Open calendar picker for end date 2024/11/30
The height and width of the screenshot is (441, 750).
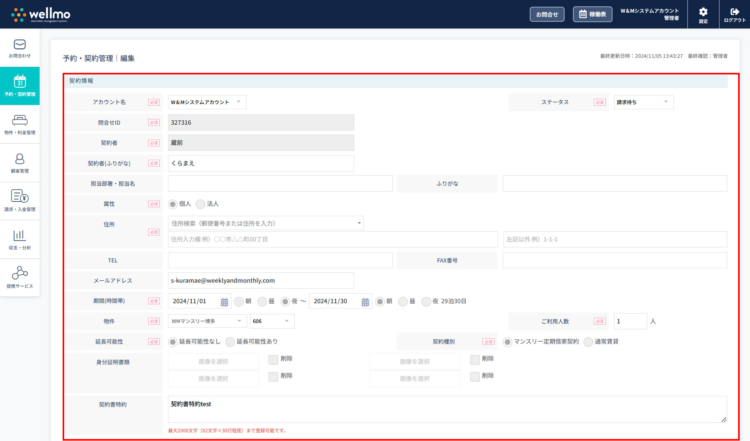tap(365, 302)
